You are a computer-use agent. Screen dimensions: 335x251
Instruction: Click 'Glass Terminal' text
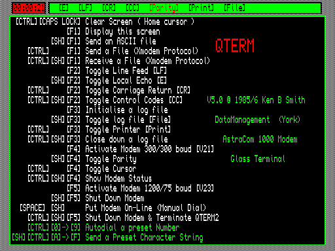click(x=258, y=159)
